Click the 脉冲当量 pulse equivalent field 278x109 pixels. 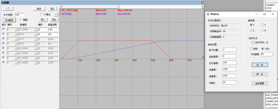click(x=230, y=50)
